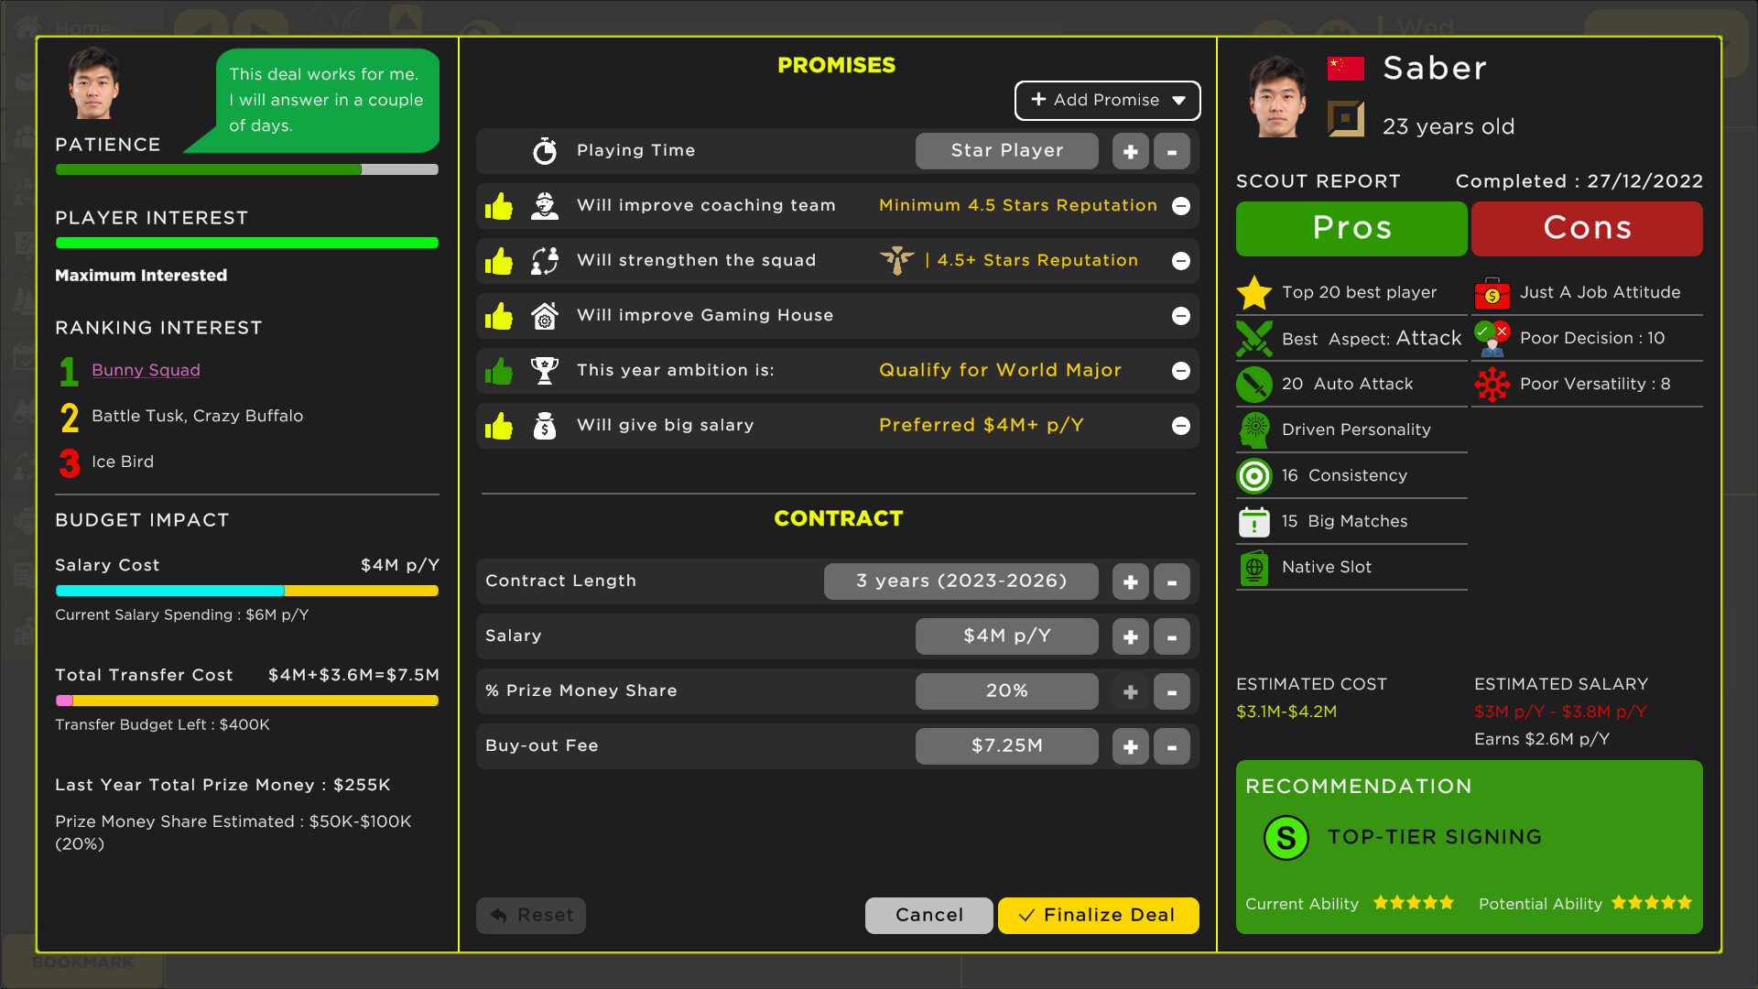Screen dimensions: 1758x989
Task: Decrease Salary using minus stepper
Action: pos(1170,636)
